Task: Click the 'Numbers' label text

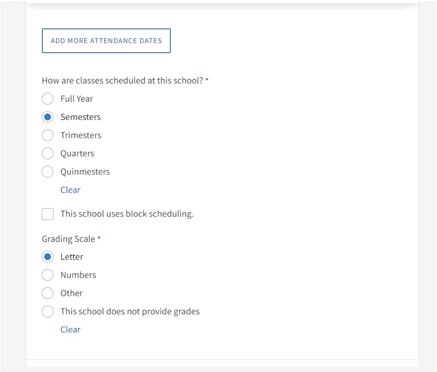Action: pos(78,275)
